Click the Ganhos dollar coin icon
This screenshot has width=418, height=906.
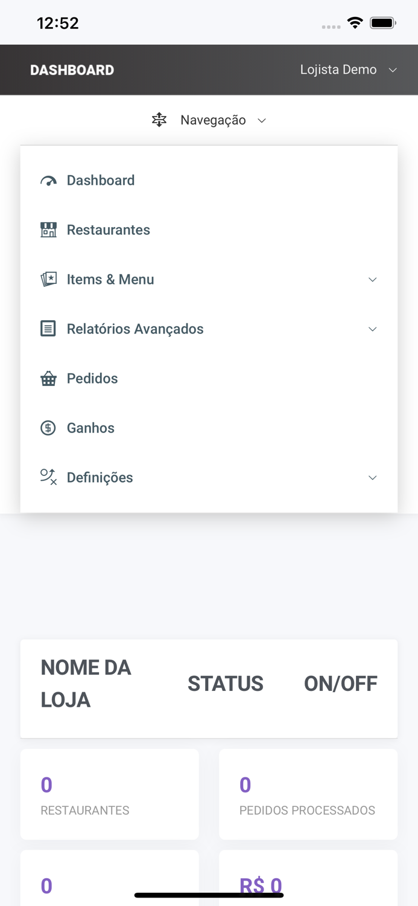(x=48, y=428)
